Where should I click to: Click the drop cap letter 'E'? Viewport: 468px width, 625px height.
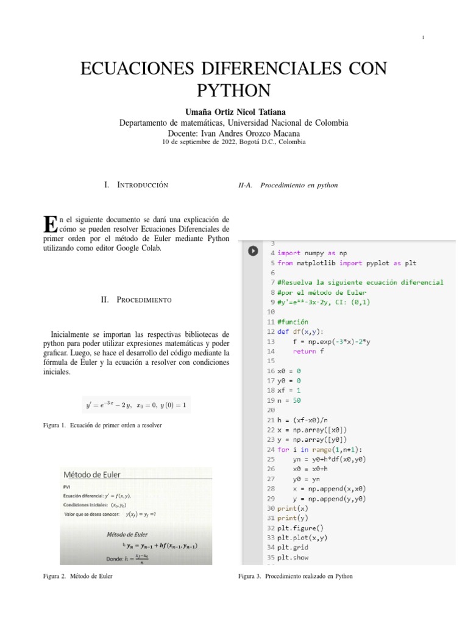tap(50, 225)
